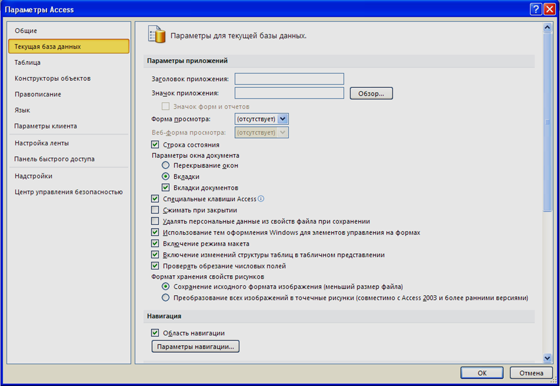Click the vertical scrollbar thumb
Screen dimensions: 560x386
click(547, 122)
